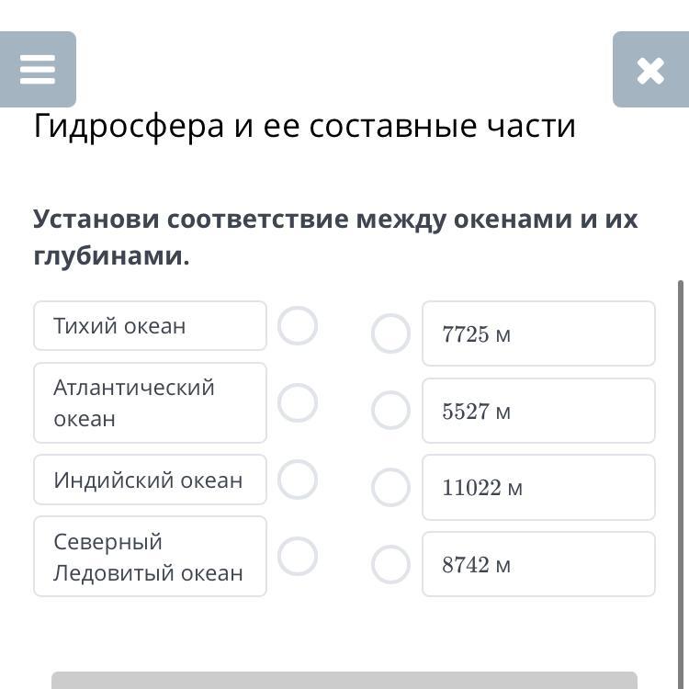689x689 pixels.
Task: Click the Тихий океан answer box
Action: tap(150, 326)
